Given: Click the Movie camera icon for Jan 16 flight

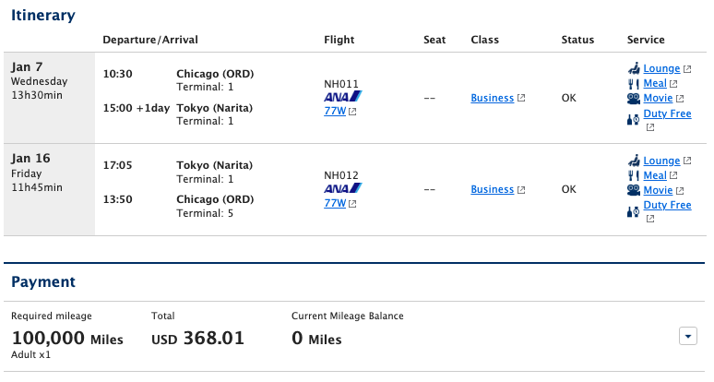Looking at the screenshot, I should click(634, 190).
